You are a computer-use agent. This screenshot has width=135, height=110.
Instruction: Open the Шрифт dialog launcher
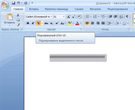pyautogui.click(x=81, y=29)
